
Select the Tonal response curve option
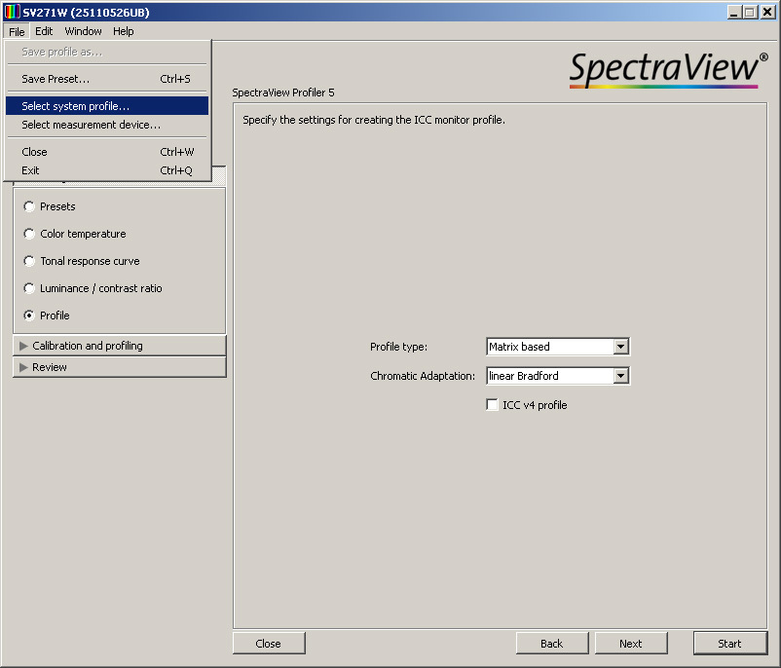(x=29, y=261)
